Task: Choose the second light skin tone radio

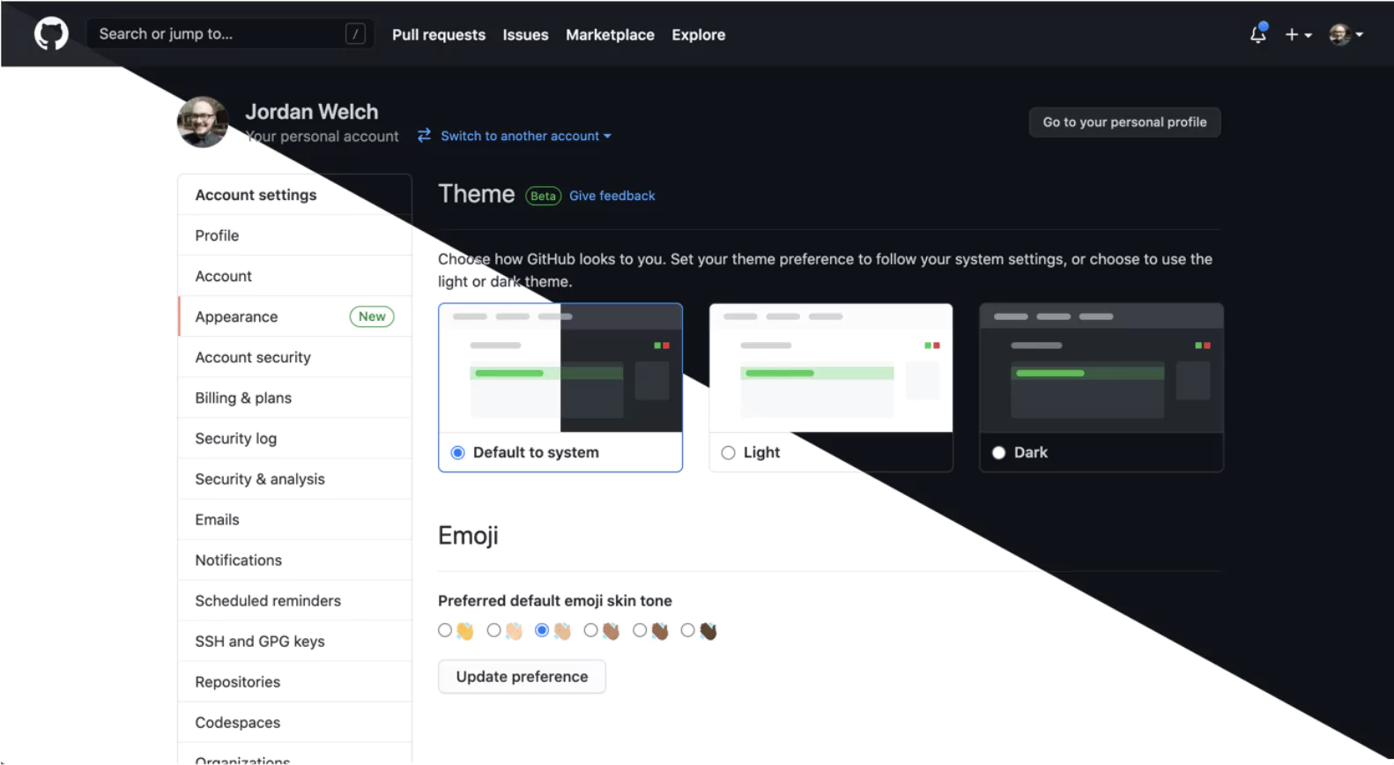Action: pos(493,630)
